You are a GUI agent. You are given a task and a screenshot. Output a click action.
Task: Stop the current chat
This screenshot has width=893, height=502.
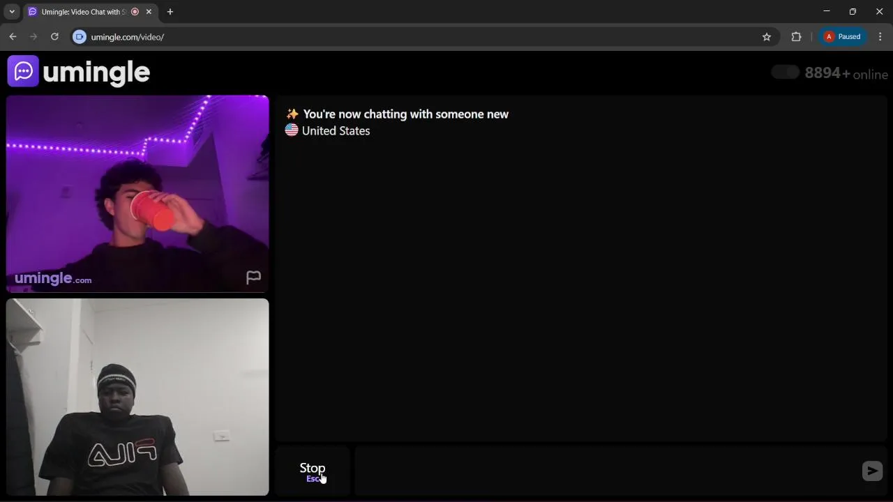[313, 471]
